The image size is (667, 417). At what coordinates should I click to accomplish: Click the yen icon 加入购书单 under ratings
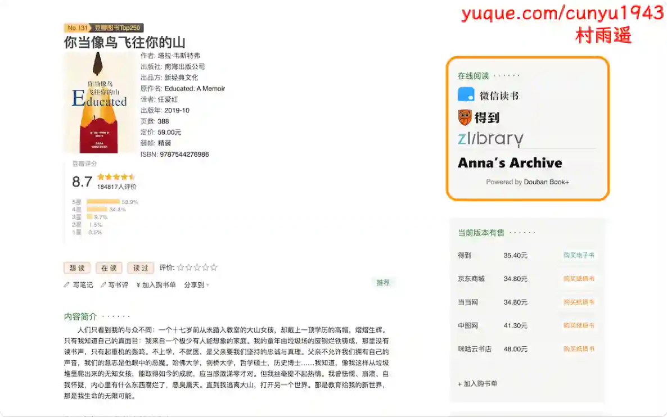[138, 285]
